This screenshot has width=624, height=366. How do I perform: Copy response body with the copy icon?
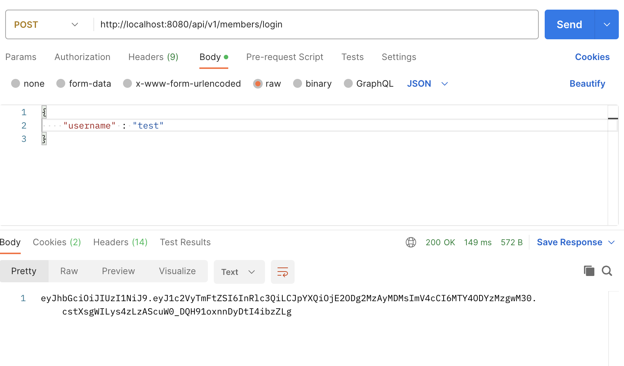pos(589,271)
